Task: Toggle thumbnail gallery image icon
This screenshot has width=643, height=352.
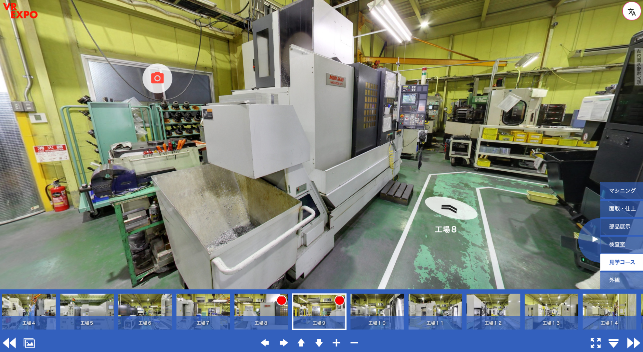Action: pos(29,343)
